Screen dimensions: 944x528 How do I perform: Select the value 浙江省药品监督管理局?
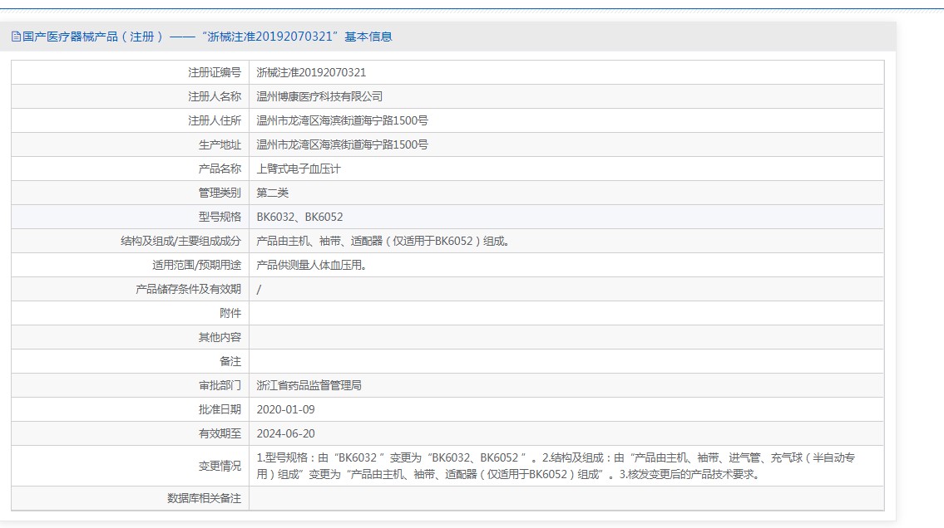click(x=309, y=385)
